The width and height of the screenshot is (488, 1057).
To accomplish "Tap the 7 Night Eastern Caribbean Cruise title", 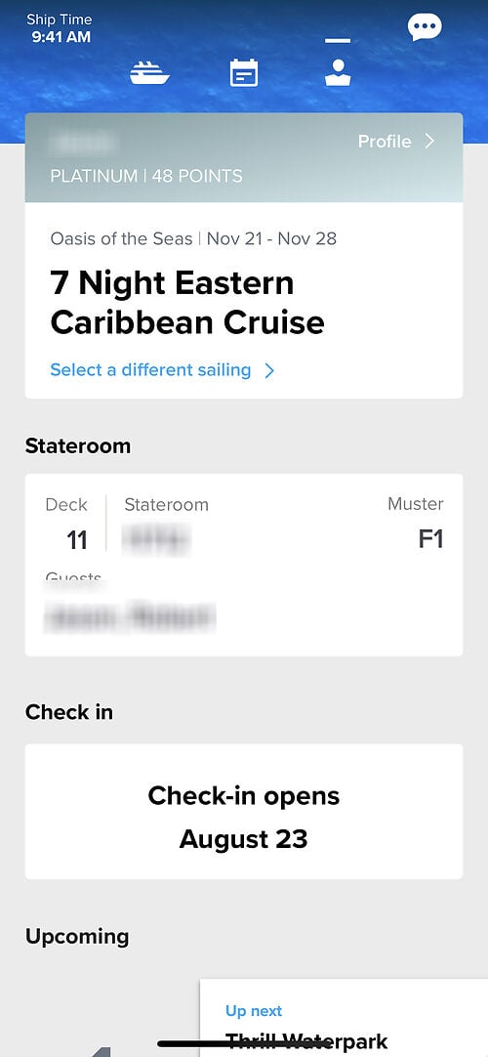I will coord(187,302).
